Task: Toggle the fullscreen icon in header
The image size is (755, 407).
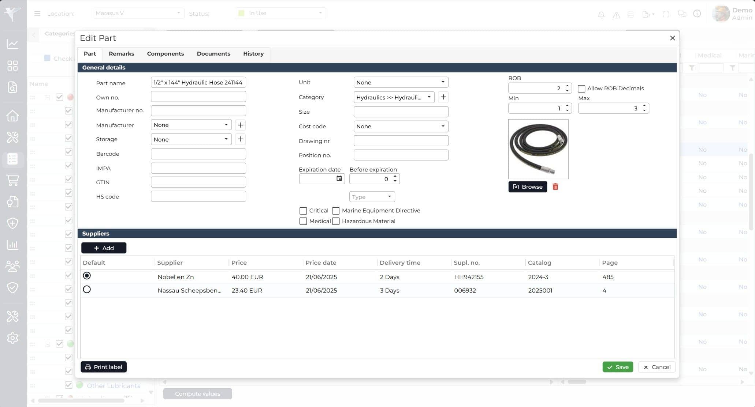Action: click(x=666, y=14)
